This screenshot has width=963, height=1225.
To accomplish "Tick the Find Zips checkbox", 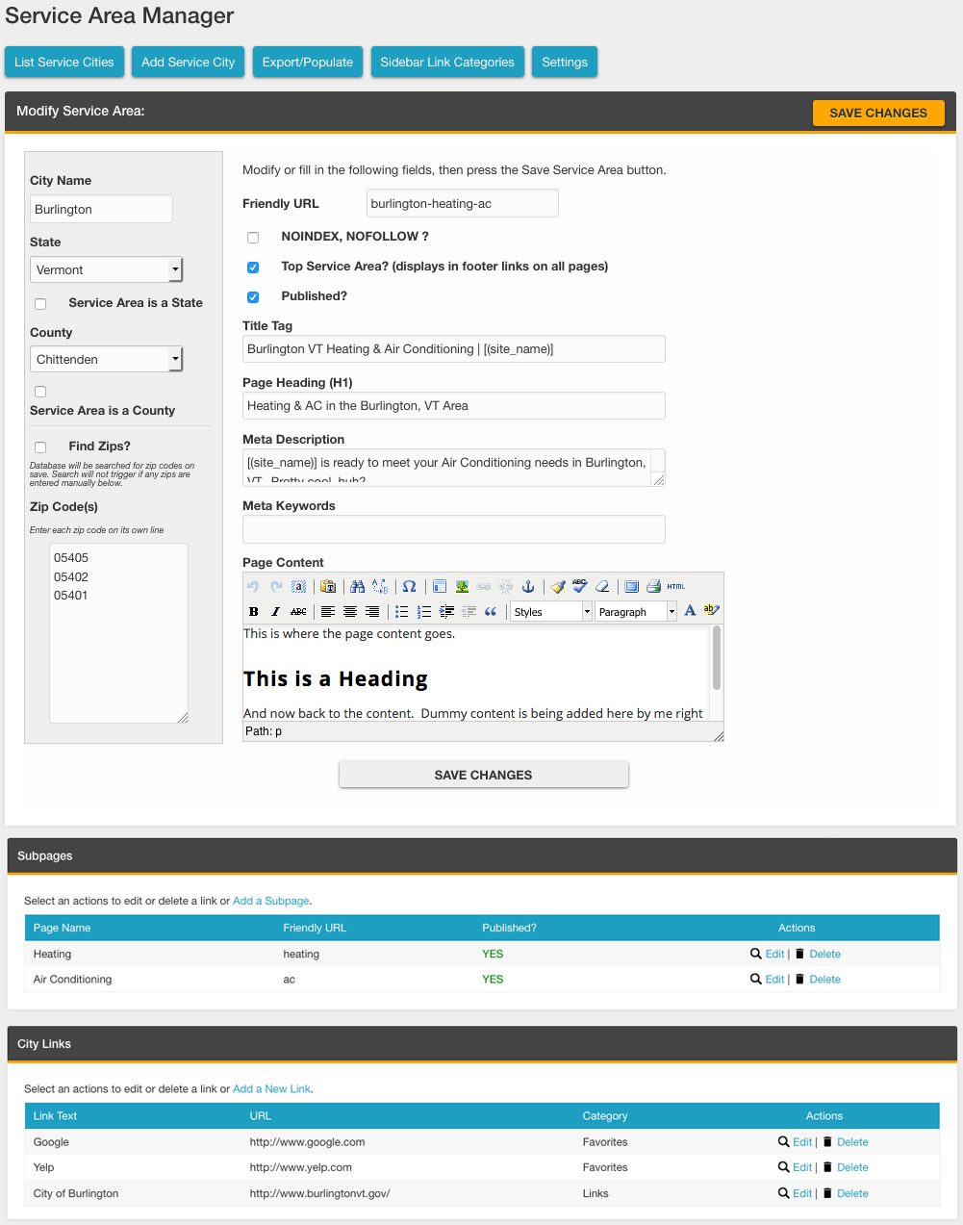I will 40,447.
